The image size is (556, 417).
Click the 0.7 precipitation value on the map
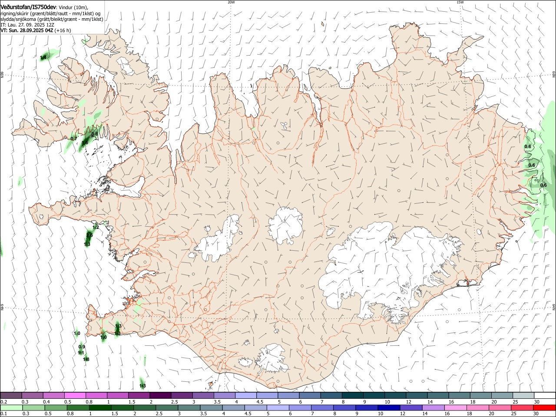73,139
